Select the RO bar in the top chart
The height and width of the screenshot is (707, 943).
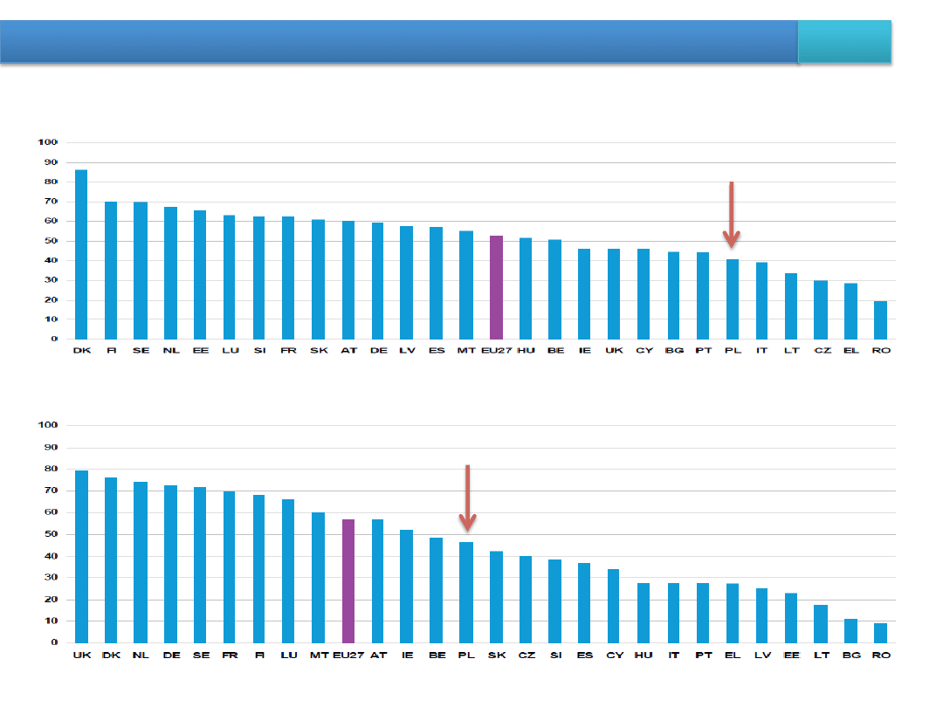pos(880,320)
